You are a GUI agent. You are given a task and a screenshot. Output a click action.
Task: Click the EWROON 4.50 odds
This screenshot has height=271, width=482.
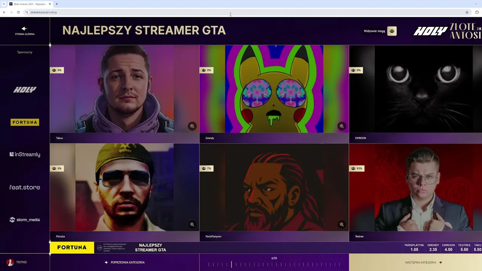pyautogui.click(x=448, y=247)
